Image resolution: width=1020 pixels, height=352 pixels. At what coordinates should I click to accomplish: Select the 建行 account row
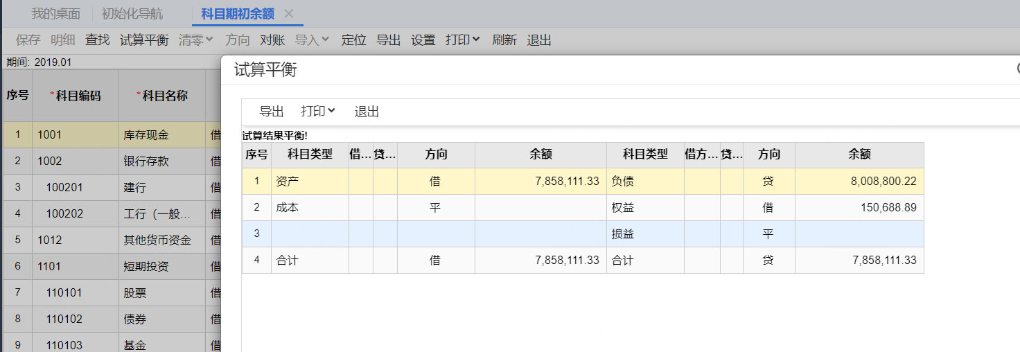tap(162, 188)
